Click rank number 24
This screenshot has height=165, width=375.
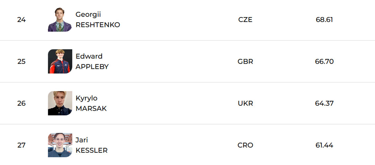(x=21, y=20)
